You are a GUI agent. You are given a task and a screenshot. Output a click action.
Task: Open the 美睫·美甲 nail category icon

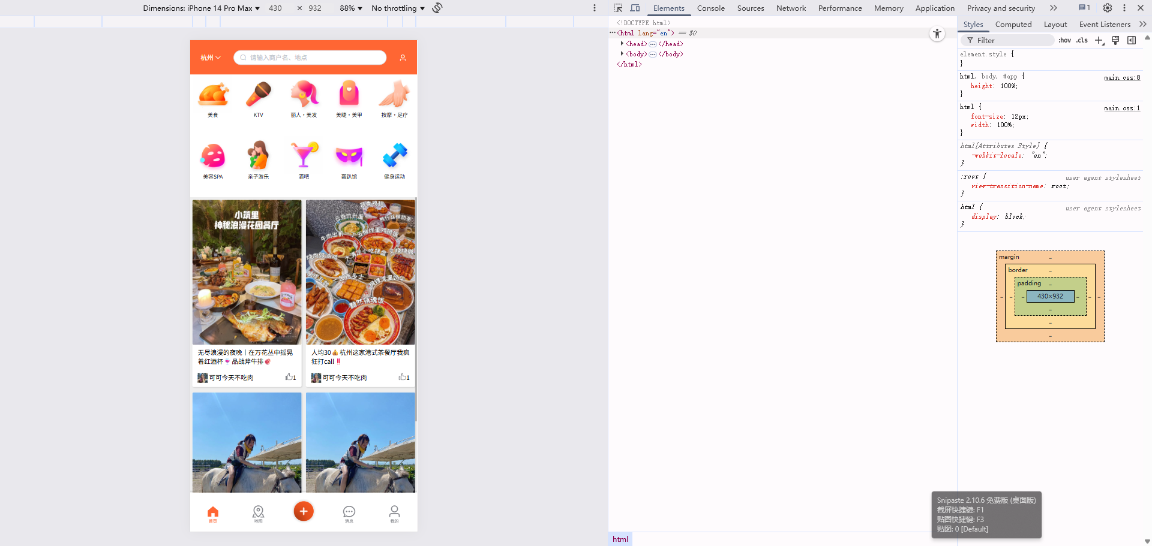pos(349,95)
